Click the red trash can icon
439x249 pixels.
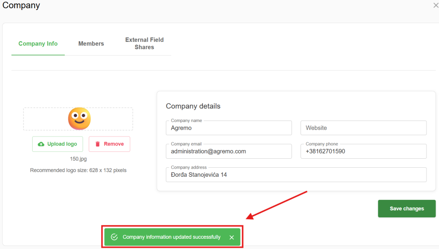tap(98, 144)
